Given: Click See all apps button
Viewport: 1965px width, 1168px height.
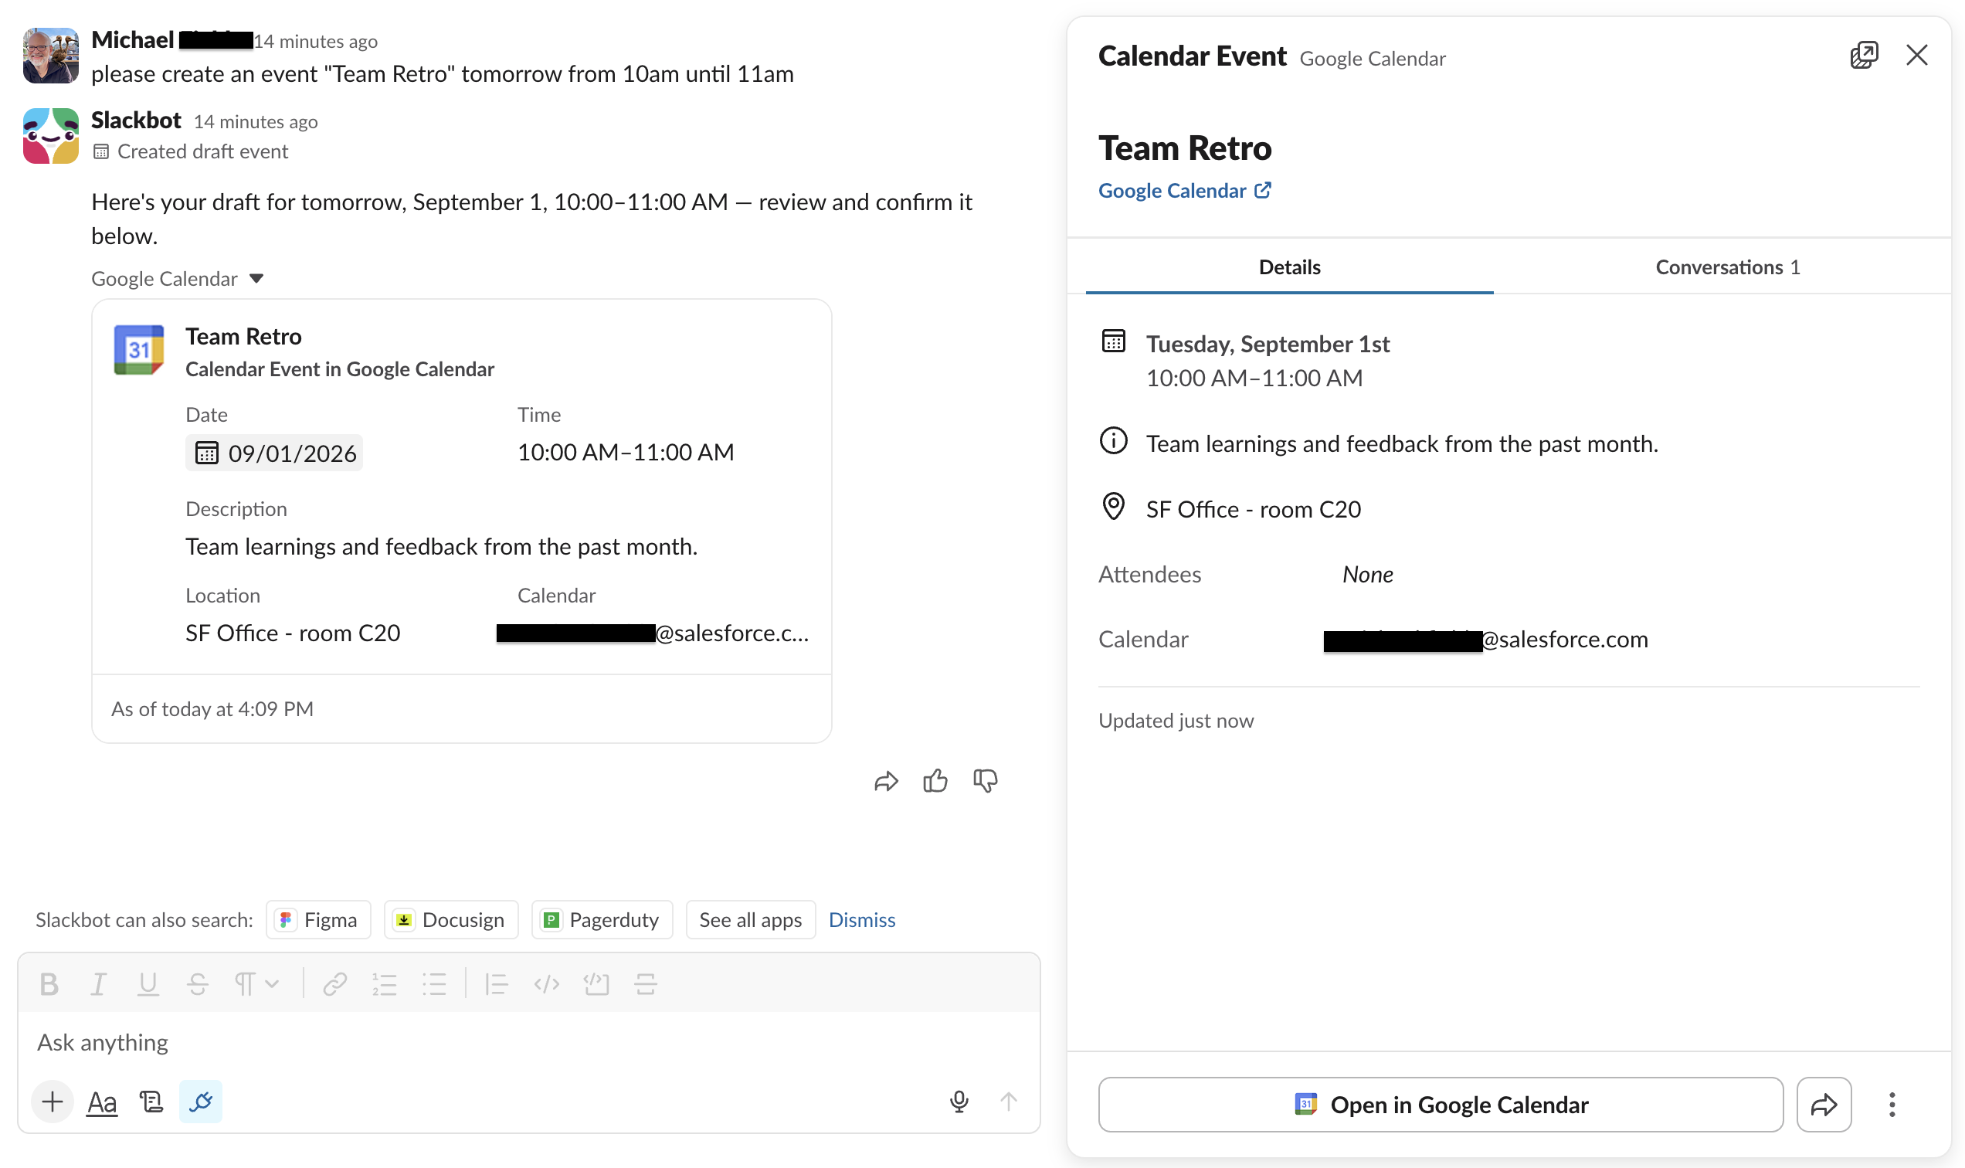Looking at the screenshot, I should 750,920.
